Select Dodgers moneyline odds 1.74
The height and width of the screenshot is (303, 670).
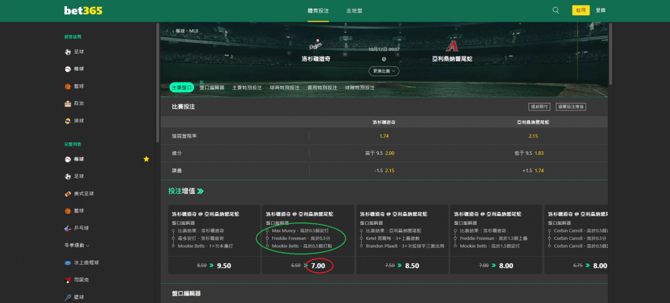[384, 136]
